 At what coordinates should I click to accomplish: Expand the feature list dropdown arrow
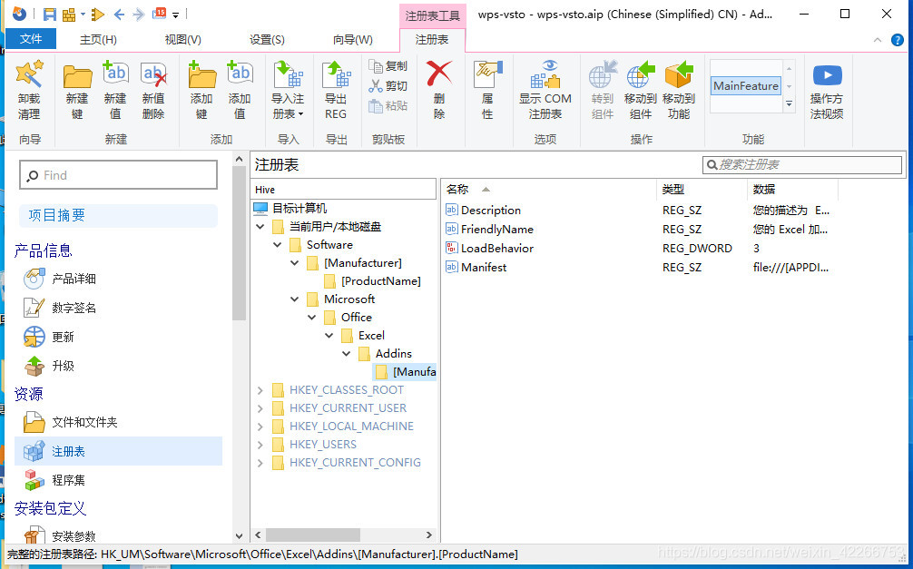click(x=789, y=104)
